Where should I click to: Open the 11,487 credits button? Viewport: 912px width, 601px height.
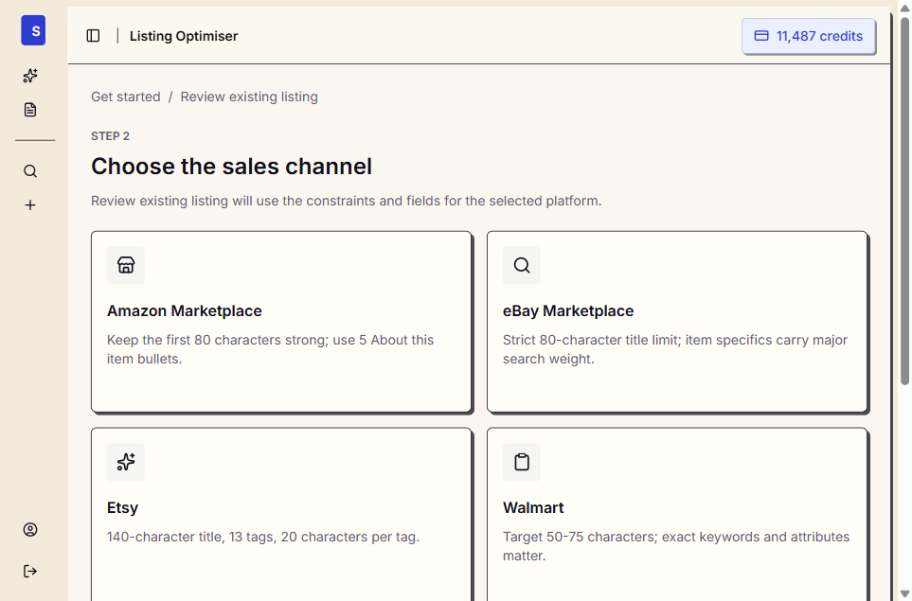[809, 36]
